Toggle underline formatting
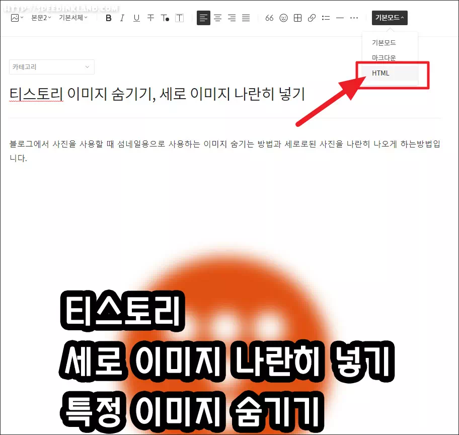 click(136, 18)
